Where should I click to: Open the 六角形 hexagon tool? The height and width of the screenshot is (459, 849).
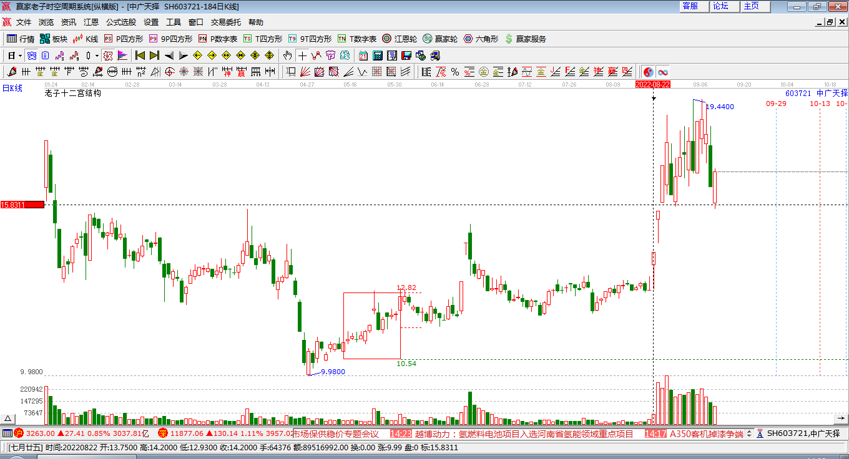point(481,39)
